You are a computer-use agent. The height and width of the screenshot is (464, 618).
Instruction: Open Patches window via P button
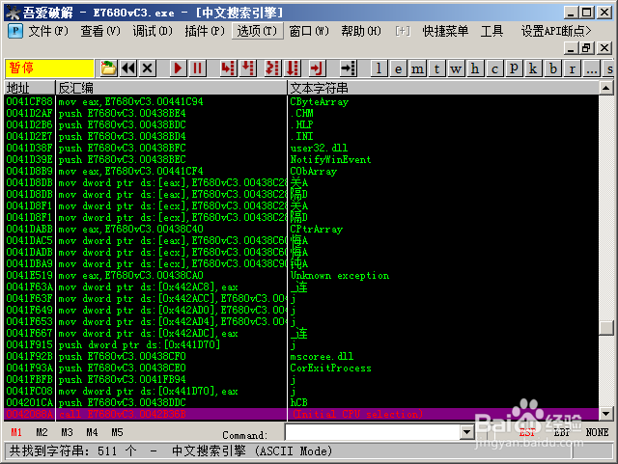[x=515, y=68]
